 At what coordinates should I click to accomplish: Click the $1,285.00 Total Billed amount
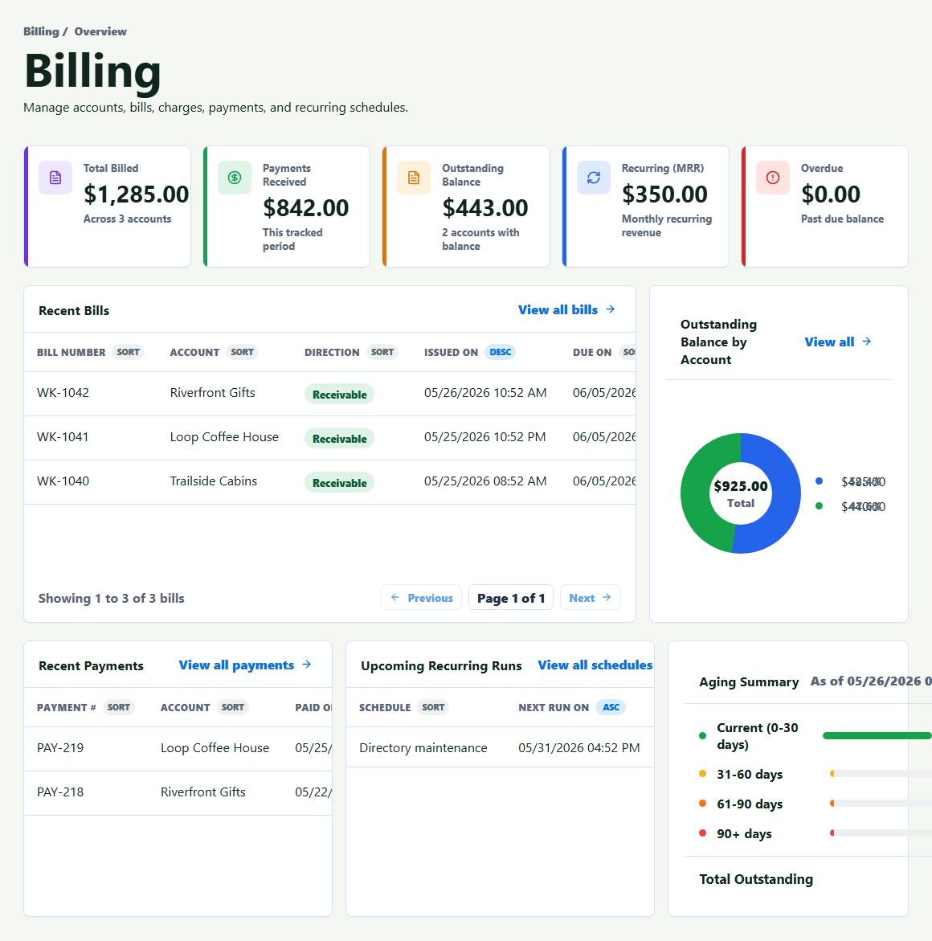[x=137, y=194]
